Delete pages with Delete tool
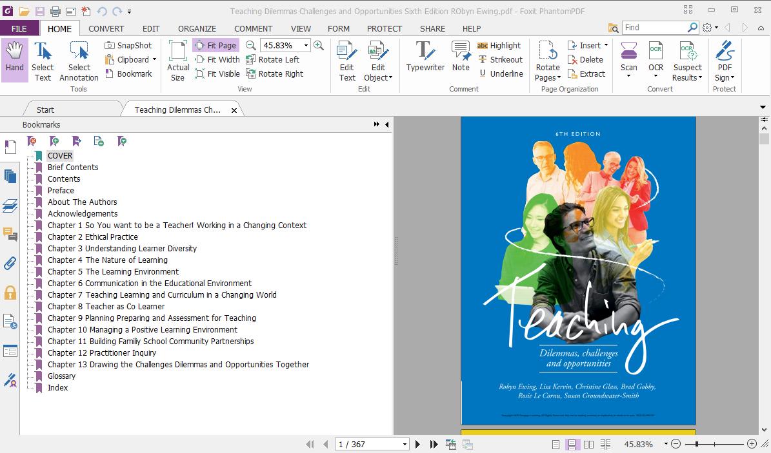Image resolution: width=771 pixels, height=453 pixels. click(x=585, y=59)
